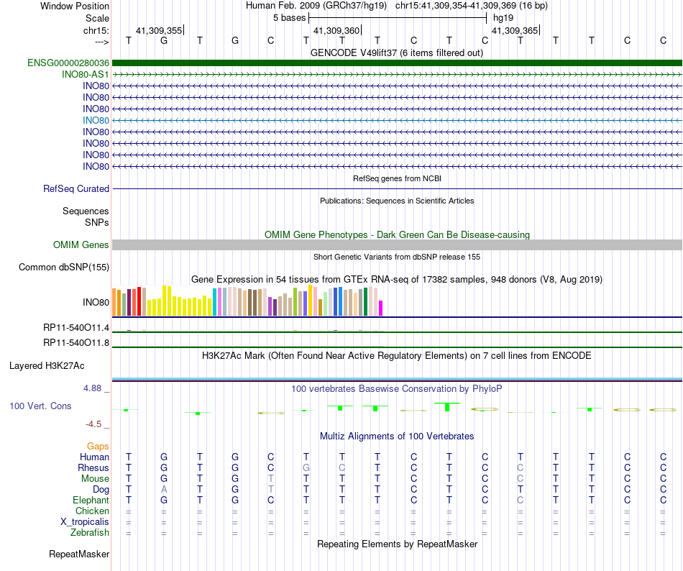Click the 41,309,360 position marker
Screen dimensions: 683x571
(x=337, y=30)
